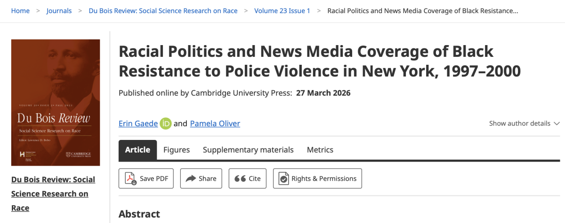
Task: Click the checkmark icon in Rights & Permissions
Action: pyautogui.click(x=283, y=178)
